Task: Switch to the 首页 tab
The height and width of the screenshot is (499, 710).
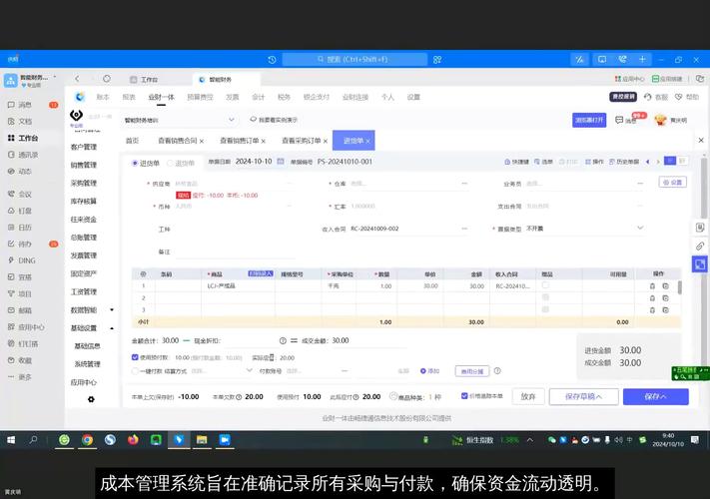Action: point(132,141)
